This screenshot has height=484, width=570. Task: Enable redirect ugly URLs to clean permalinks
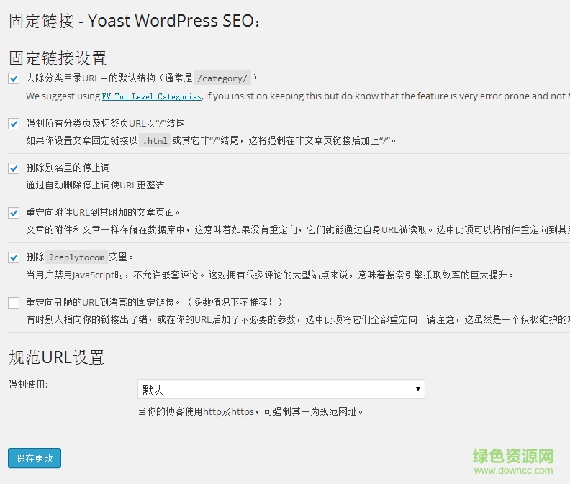14,302
